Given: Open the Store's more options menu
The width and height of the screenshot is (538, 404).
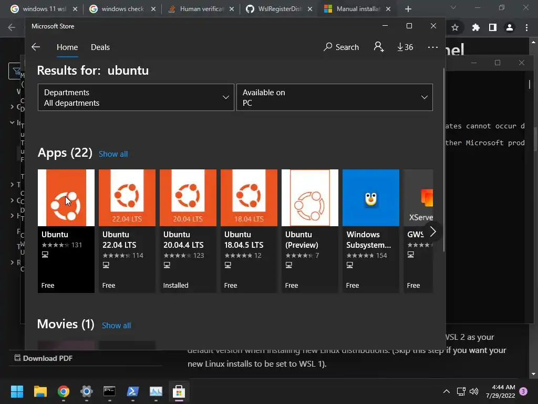Looking at the screenshot, I should [433, 47].
